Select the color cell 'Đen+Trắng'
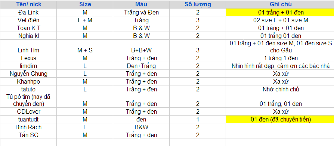 point(141,66)
